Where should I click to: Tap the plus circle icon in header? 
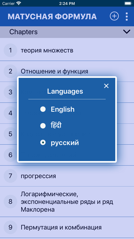pos(114,16)
